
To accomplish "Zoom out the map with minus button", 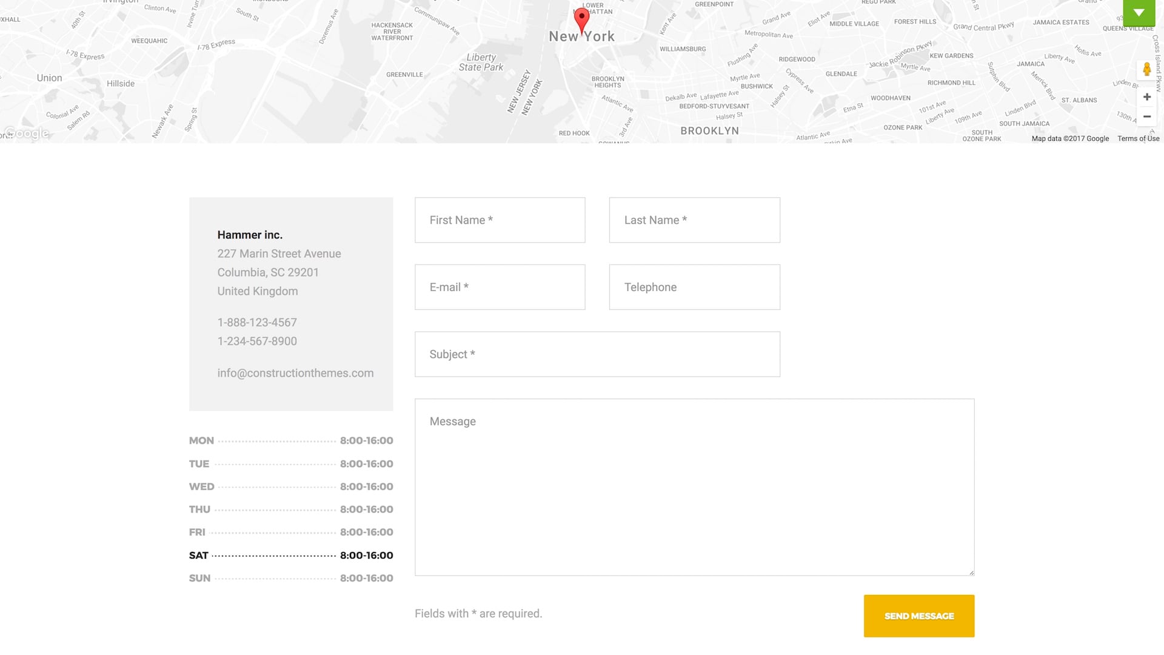I will tap(1146, 116).
